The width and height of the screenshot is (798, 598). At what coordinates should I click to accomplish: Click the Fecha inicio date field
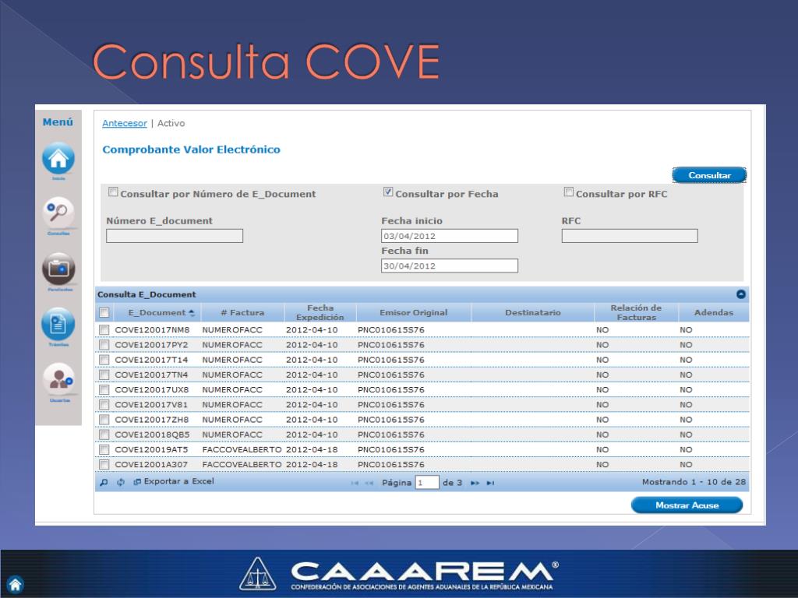click(x=450, y=236)
